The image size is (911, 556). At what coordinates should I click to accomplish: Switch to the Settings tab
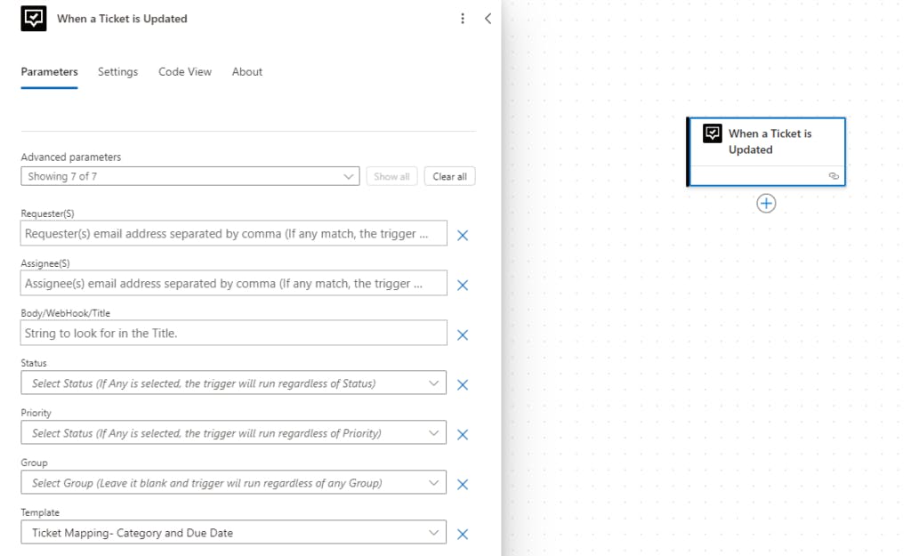point(117,72)
